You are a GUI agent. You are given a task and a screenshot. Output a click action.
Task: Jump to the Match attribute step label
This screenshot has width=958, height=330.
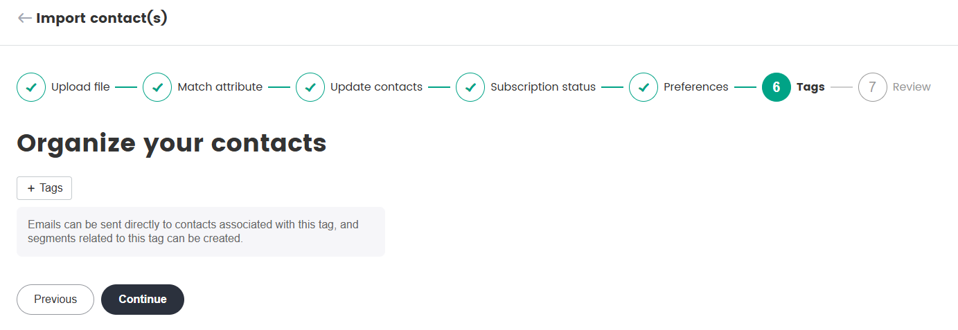pyautogui.click(x=220, y=87)
